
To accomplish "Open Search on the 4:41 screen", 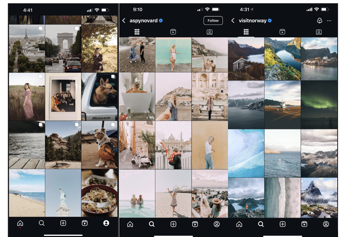I will tap(42, 223).
